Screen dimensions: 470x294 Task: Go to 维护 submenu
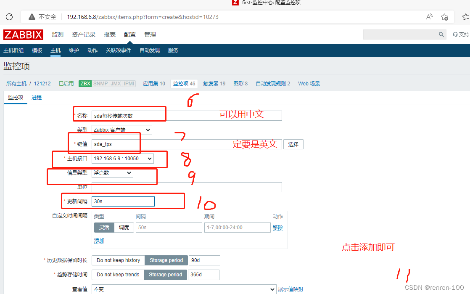[74, 50]
